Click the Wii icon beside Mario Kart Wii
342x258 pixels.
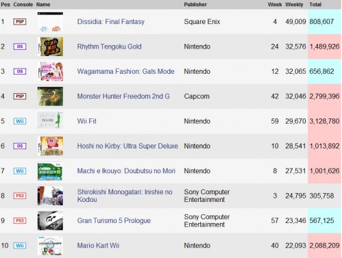pyautogui.click(x=20, y=246)
